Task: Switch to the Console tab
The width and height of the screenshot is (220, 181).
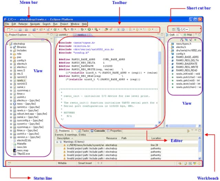Action: click(98, 131)
